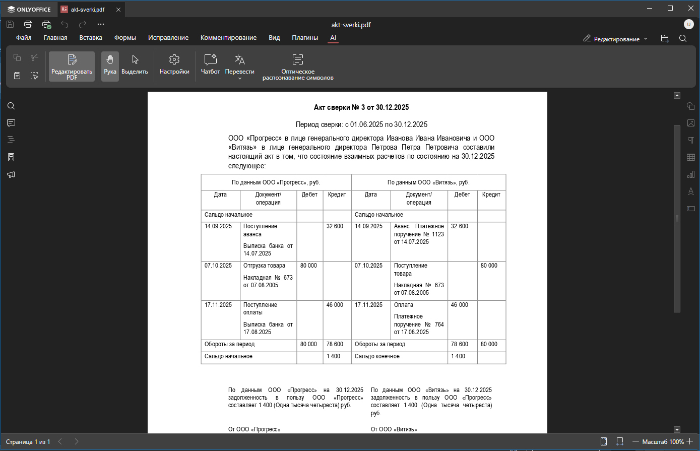The width and height of the screenshot is (700, 451).
Task: Print the file using the printer icon
Action: [x=28, y=24]
